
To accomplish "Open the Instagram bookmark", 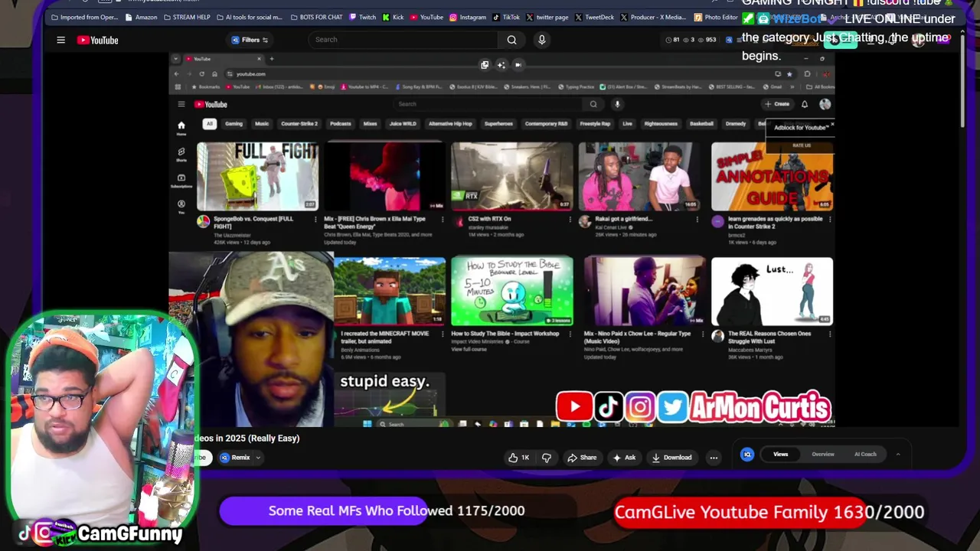I will click(468, 17).
